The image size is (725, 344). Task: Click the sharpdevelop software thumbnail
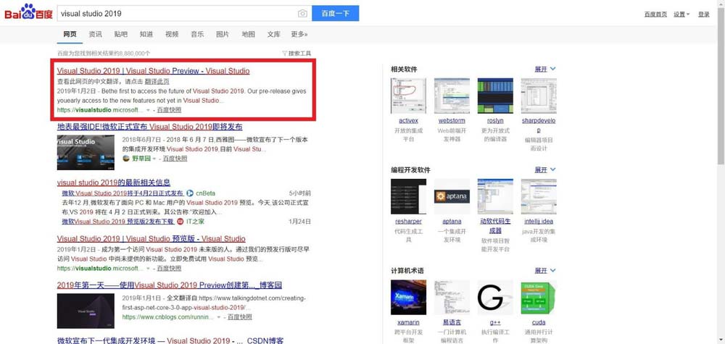point(539,96)
